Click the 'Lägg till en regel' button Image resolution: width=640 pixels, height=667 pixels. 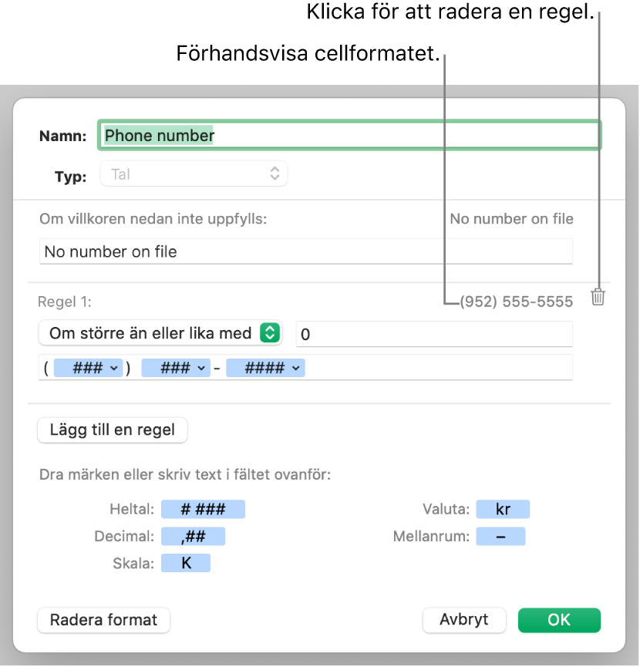[113, 430]
